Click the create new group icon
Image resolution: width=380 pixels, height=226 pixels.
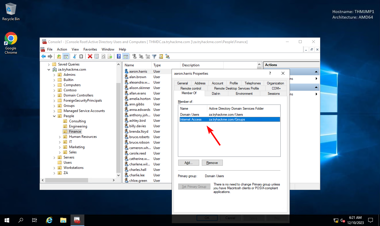[141, 57]
